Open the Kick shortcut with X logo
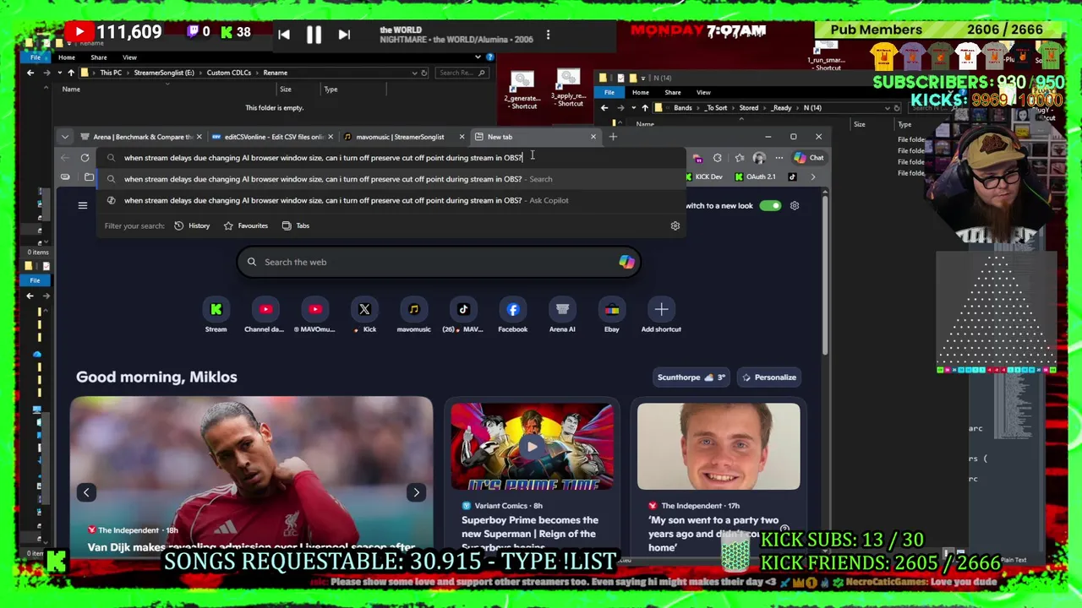1082x608 pixels. (x=364, y=316)
